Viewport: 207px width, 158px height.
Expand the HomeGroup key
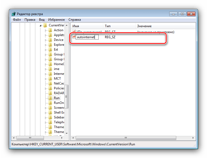(x=46, y=64)
